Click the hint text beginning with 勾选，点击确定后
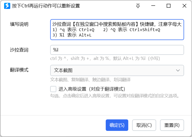 click(x=115, y=96)
